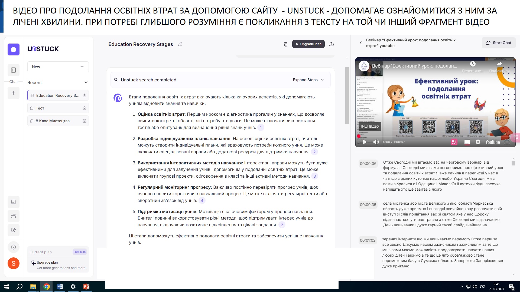Image resolution: width=520 pixels, height=292 pixels.
Task: Click video progress bar
Action: tap(435, 136)
